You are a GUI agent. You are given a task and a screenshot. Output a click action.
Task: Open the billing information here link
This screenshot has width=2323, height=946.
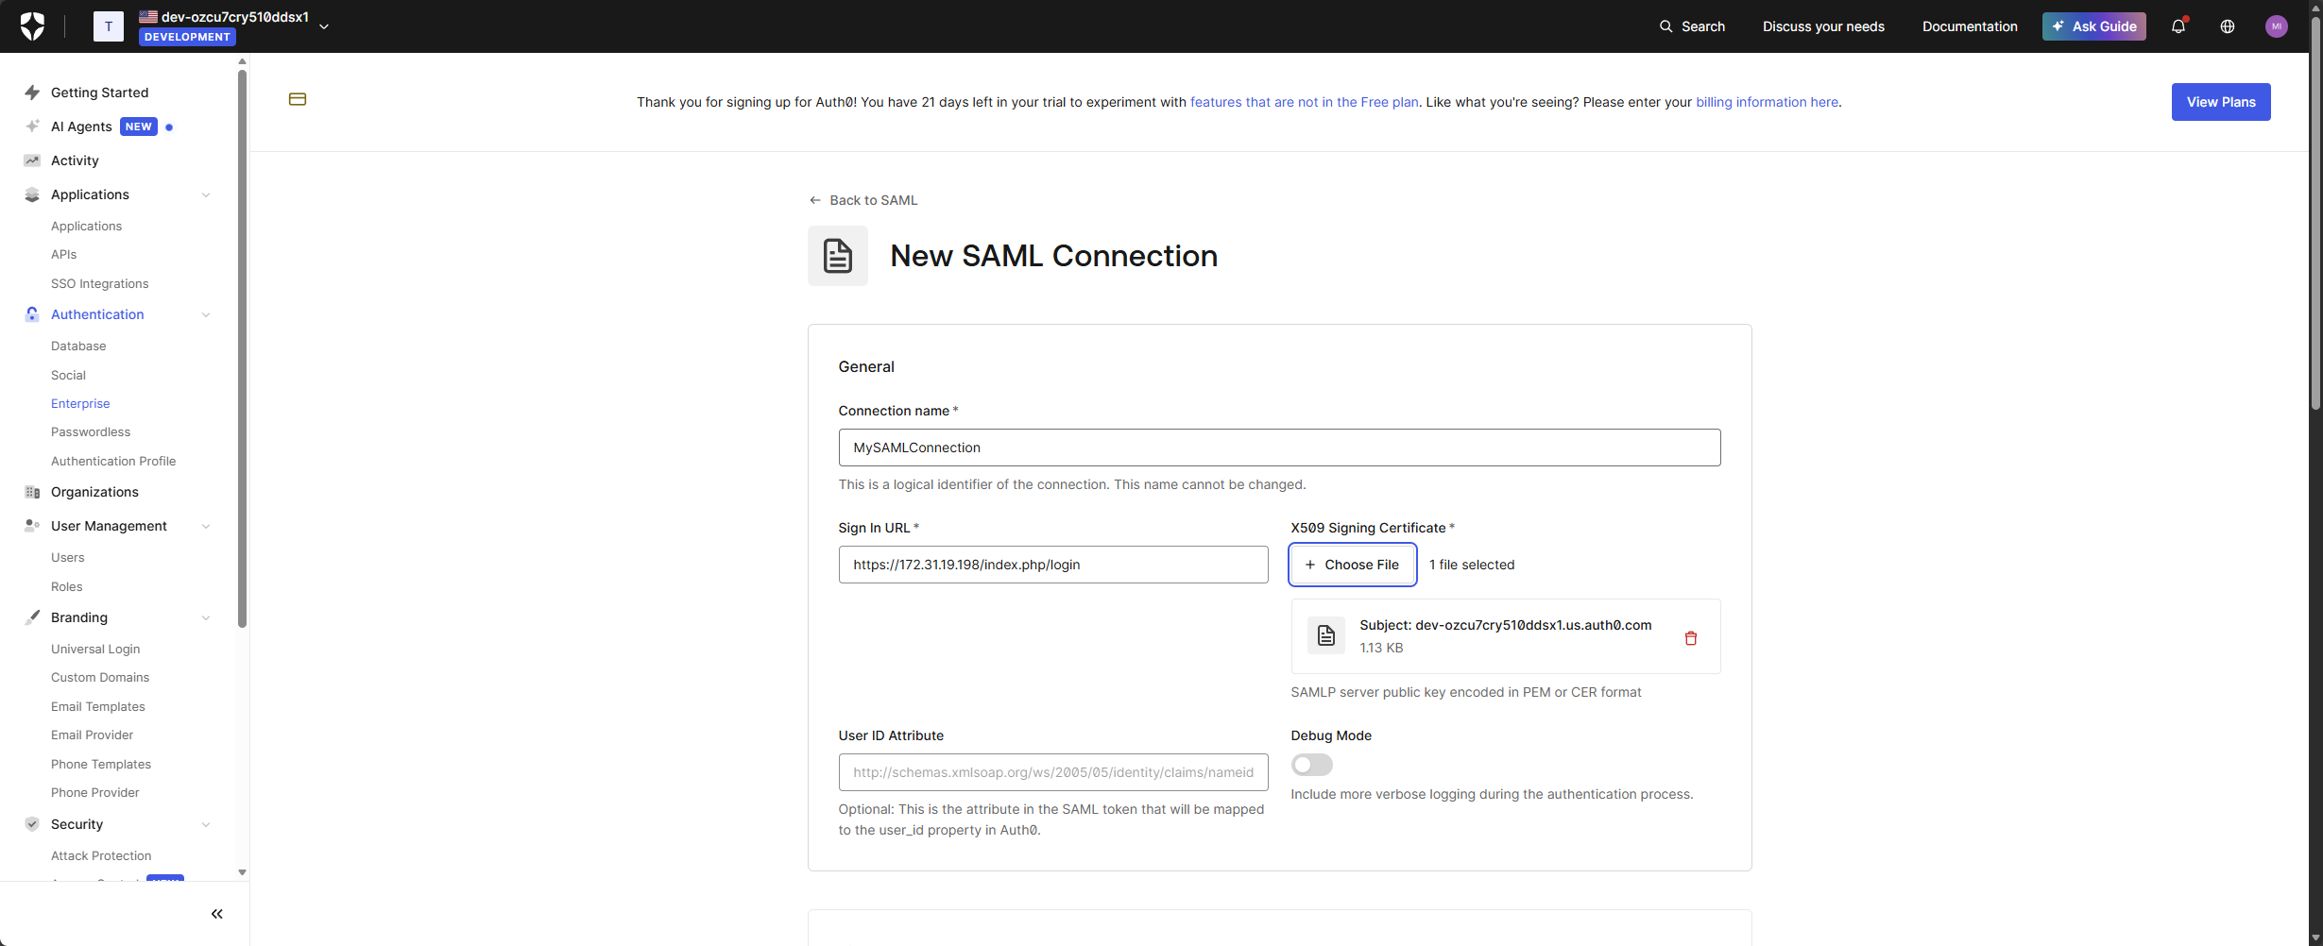[1767, 102]
